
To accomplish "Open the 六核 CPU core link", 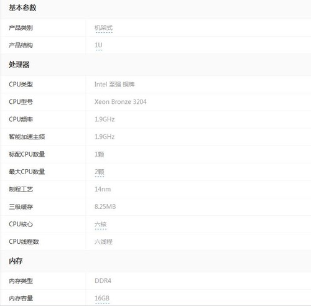I will 101,225.
